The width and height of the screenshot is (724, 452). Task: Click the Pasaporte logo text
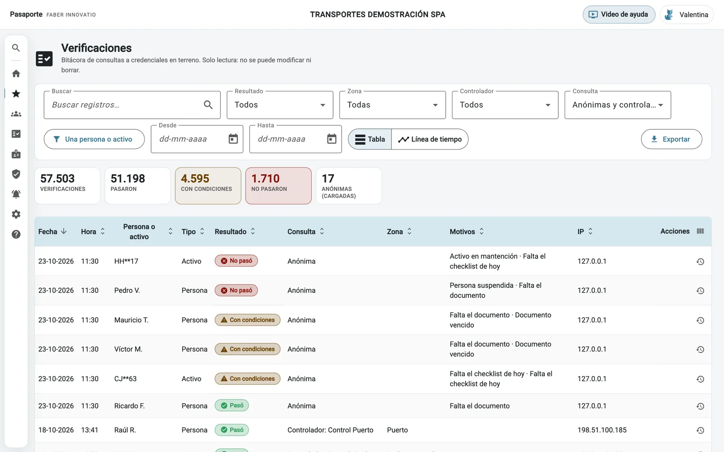(26, 14)
